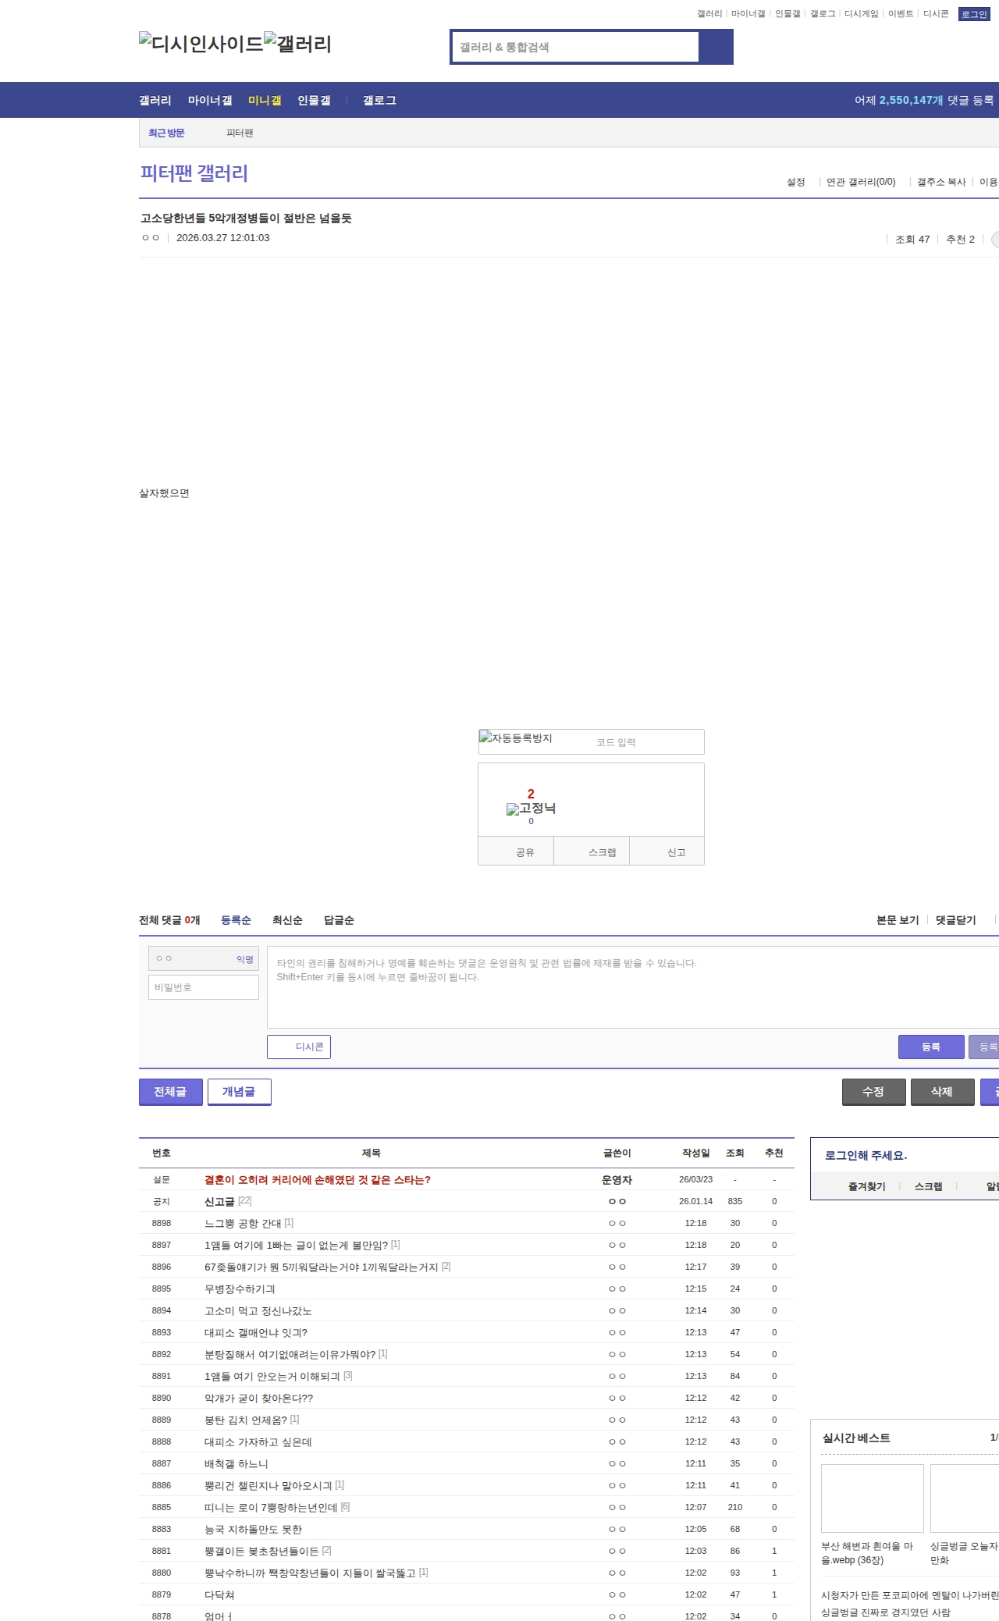Image resolution: width=999 pixels, height=1621 pixels.
Task: Open 스크랩 tab in the login sidebar box
Action: coord(928,1186)
